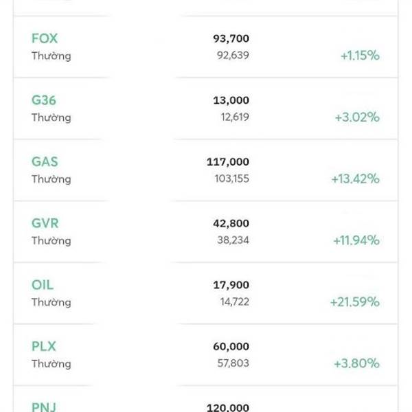Tap the GAS stock symbol
Screen dimensions: 412x412
[x=45, y=162]
